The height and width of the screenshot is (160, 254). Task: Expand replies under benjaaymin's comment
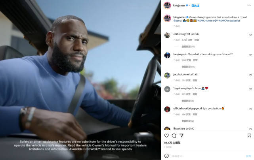[188, 67]
